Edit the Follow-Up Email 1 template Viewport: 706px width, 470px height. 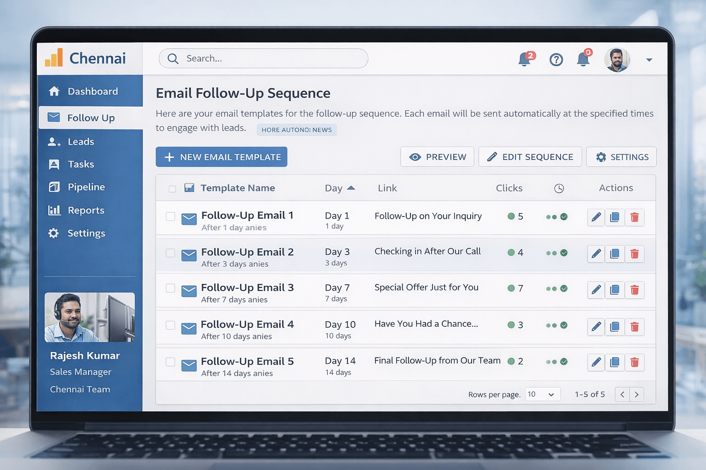596,217
